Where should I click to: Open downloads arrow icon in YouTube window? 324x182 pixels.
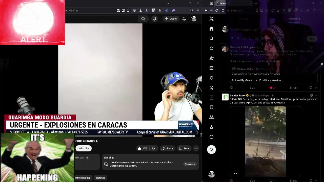tap(140, 10)
